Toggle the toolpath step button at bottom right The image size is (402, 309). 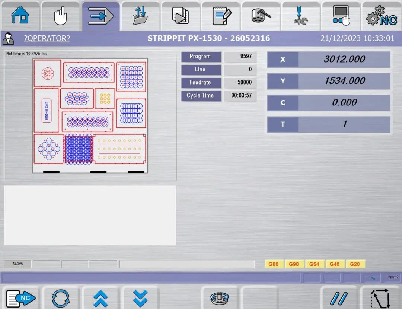point(381,298)
